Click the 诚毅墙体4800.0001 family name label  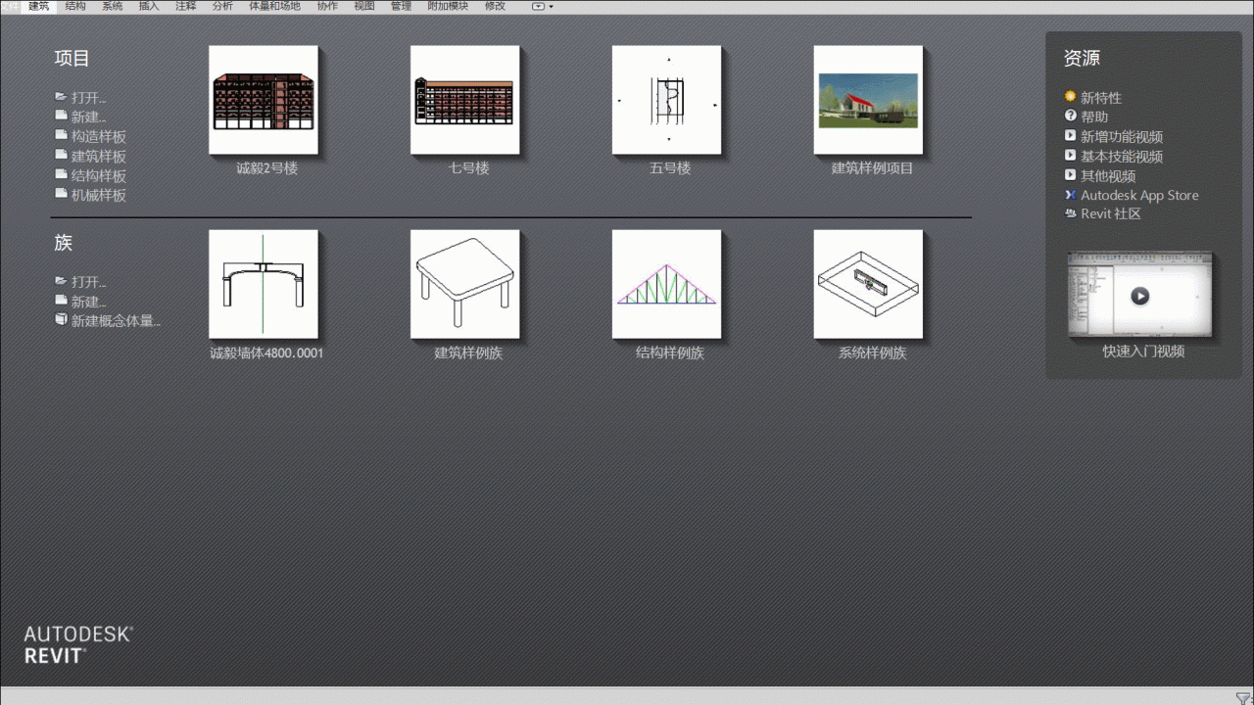coord(266,352)
